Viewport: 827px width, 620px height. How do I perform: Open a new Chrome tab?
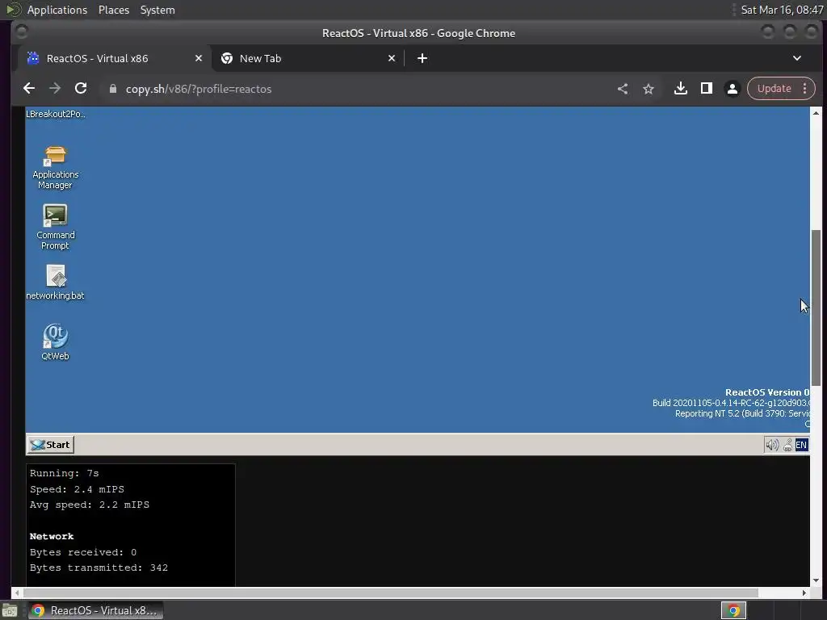click(x=422, y=58)
